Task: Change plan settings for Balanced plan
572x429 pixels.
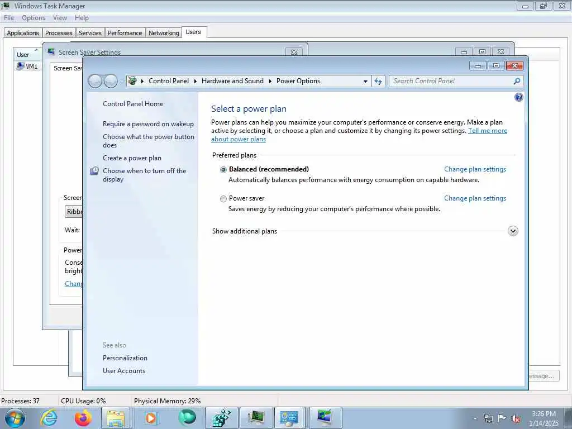Action: tap(475, 169)
